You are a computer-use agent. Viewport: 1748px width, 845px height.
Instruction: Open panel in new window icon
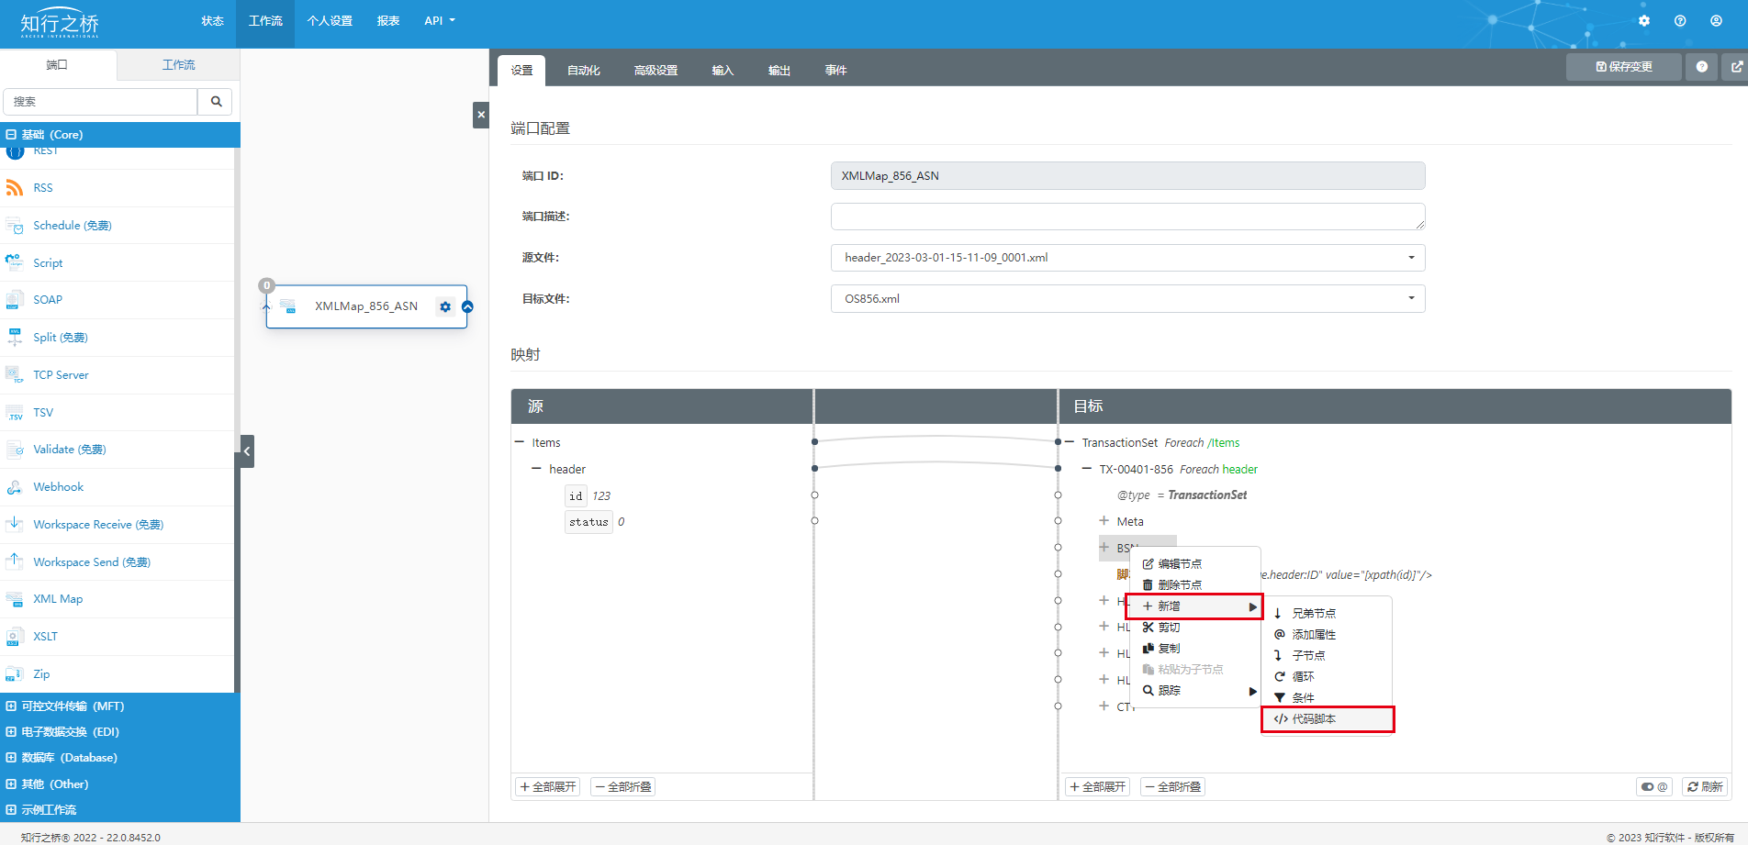tap(1736, 67)
